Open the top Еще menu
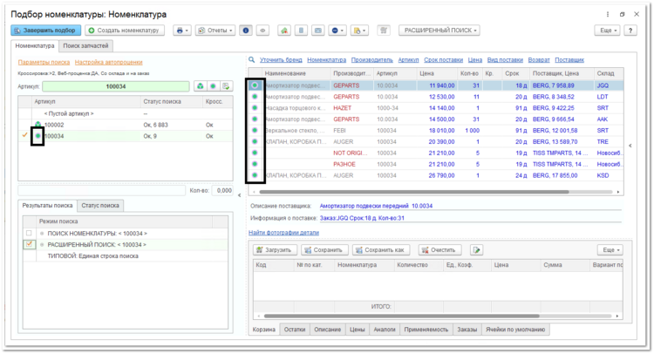 pyautogui.click(x=608, y=31)
